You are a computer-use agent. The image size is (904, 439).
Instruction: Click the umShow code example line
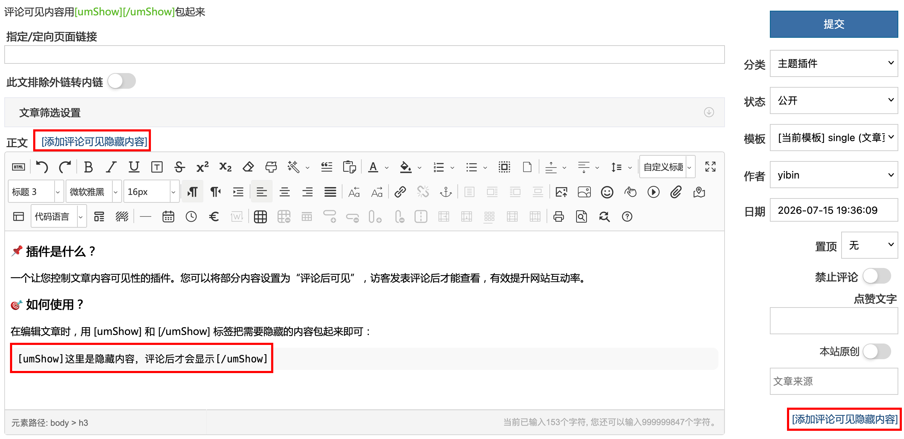tap(142, 359)
